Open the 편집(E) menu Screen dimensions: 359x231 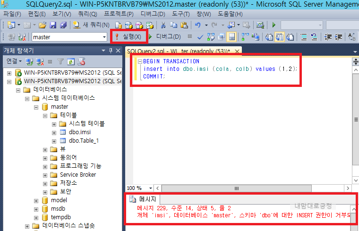(37, 14)
